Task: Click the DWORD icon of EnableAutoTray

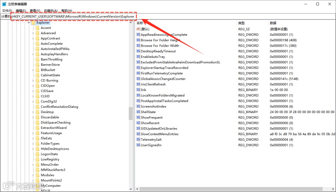Action: [x=138, y=57]
